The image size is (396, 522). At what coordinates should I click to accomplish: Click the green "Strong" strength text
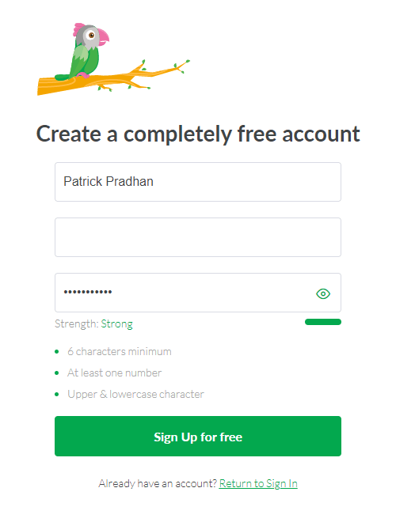click(x=116, y=324)
